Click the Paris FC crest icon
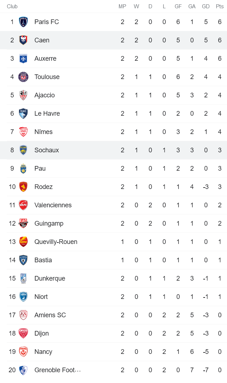The width and height of the screenshot is (227, 383). coord(23,22)
